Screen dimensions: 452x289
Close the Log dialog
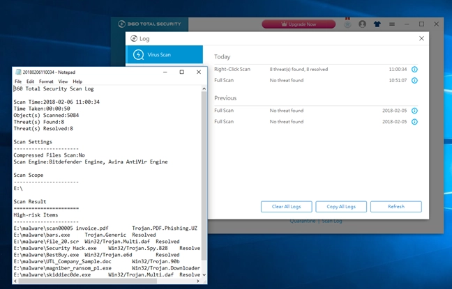coord(421,38)
